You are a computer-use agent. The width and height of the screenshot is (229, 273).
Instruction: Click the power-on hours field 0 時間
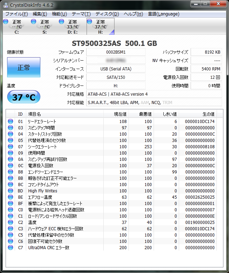click(x=206, y=86)
